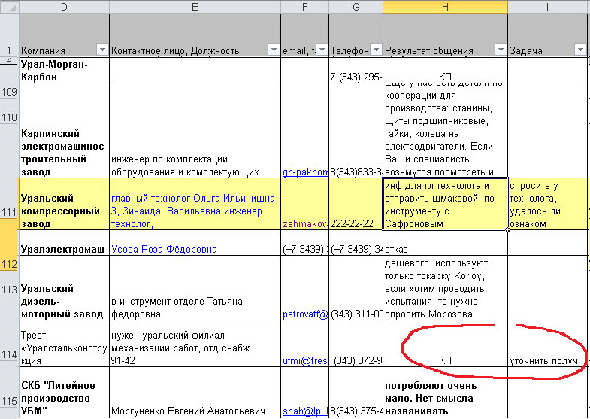Select cell mentioning токарку Korloy
590x419 pixels.
point(445,288)
